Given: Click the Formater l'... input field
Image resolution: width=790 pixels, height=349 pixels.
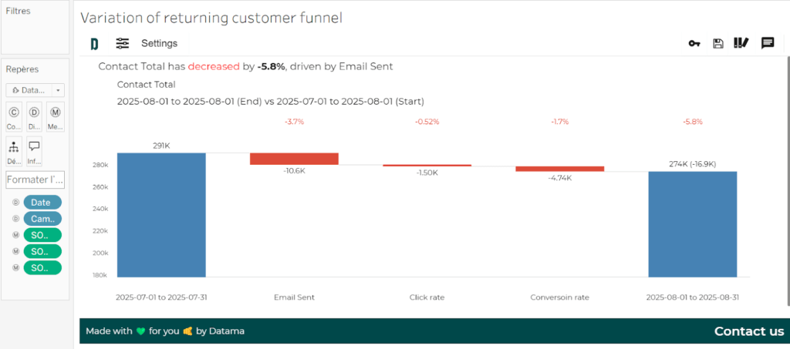Looking at the screenshot, I should tap(35, 179).
